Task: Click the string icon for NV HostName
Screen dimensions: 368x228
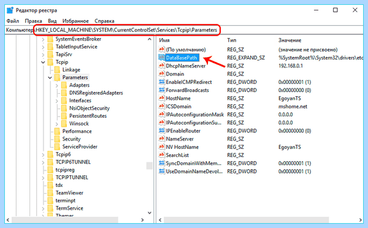Action: point(161,147)
